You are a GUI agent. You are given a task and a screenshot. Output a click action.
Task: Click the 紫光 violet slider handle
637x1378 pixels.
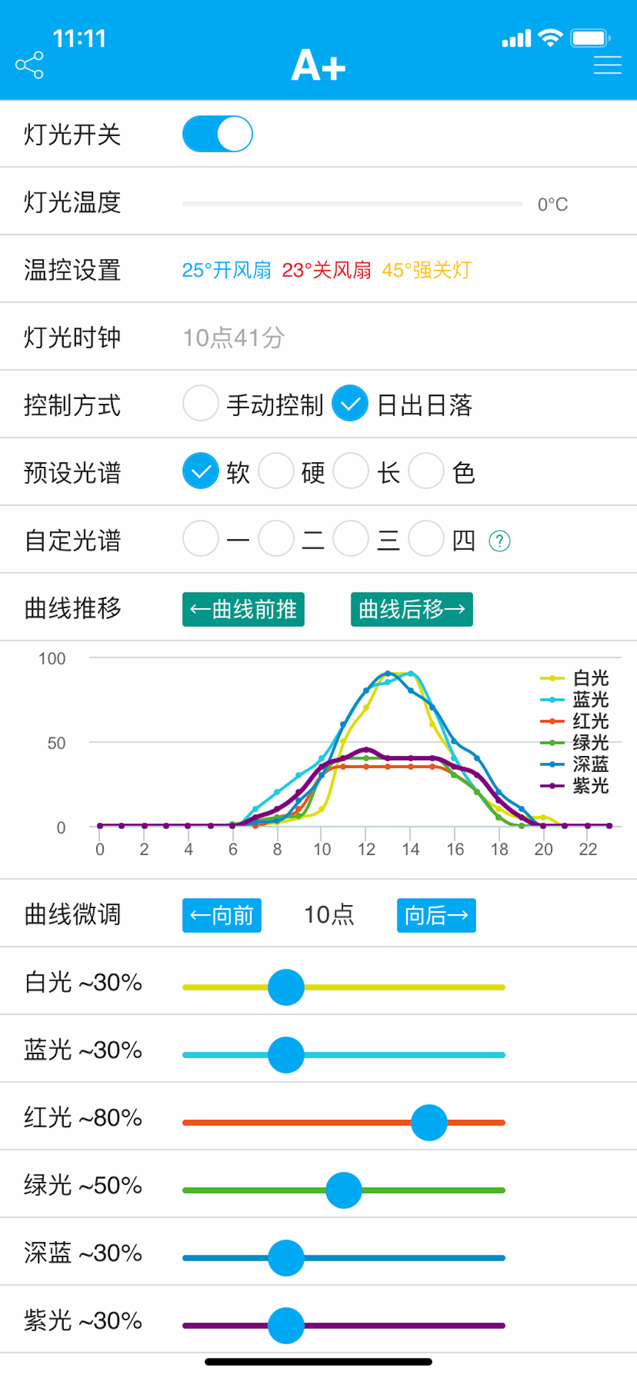click(x=286, y=1326)
